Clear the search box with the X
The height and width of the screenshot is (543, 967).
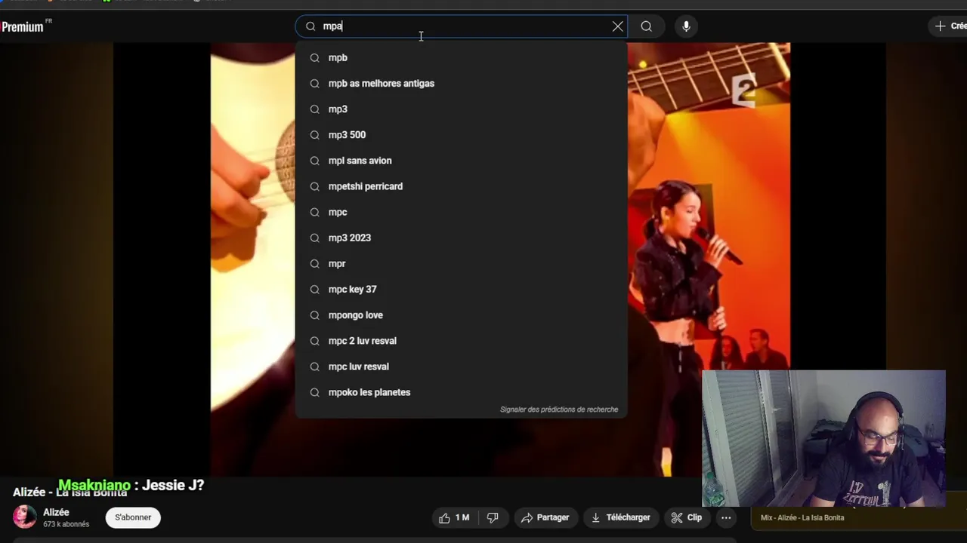(x=618, y=26)
